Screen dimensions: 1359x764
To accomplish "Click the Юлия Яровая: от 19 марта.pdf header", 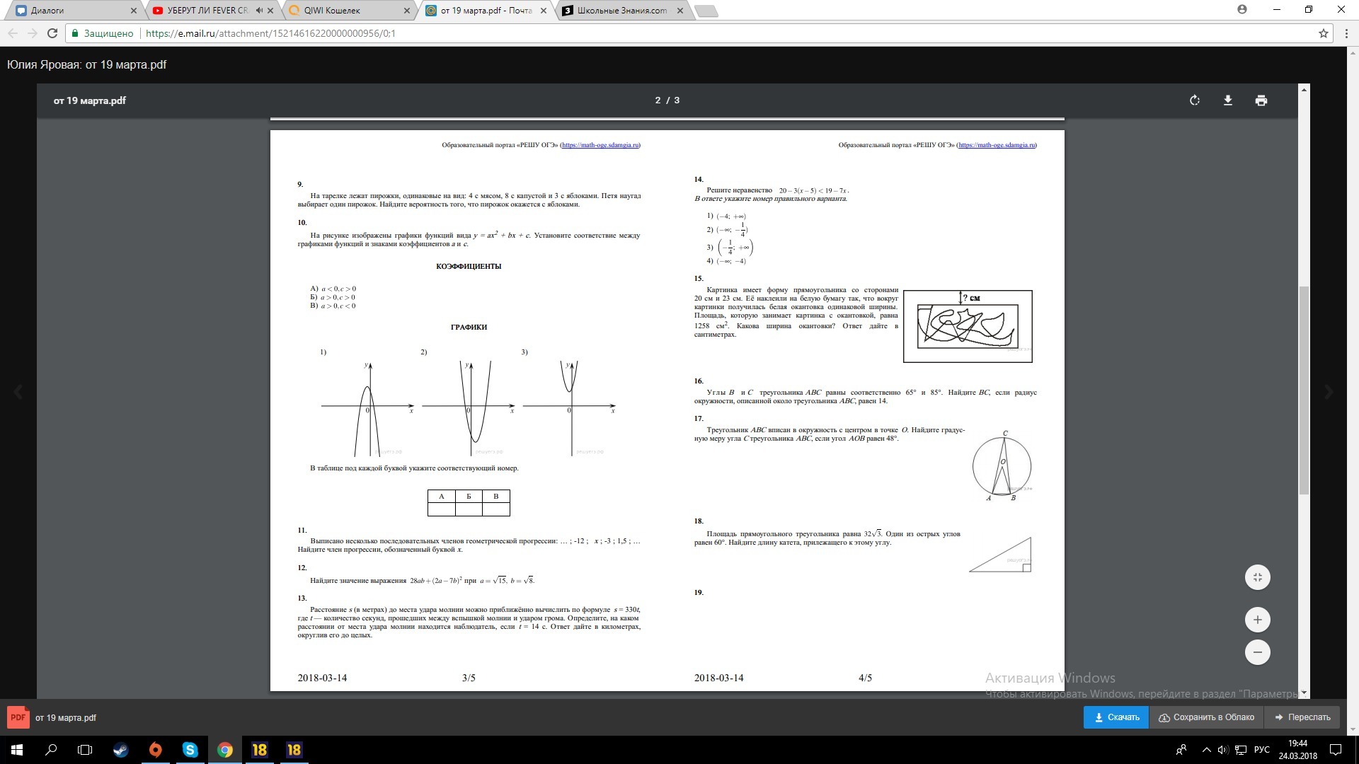I will (x=87, y=64).
